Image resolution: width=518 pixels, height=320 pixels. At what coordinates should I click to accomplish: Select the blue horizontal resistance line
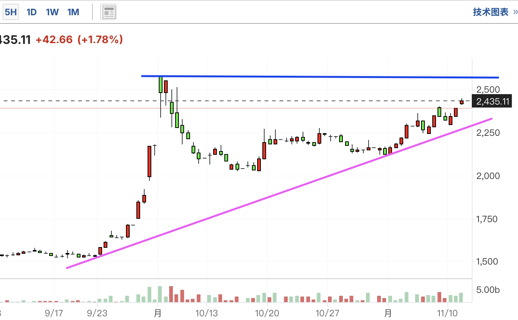pyautogui.click(x=320, y=77)
